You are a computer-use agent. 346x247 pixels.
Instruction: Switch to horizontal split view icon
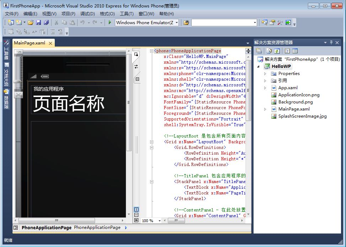coord(136,215)
